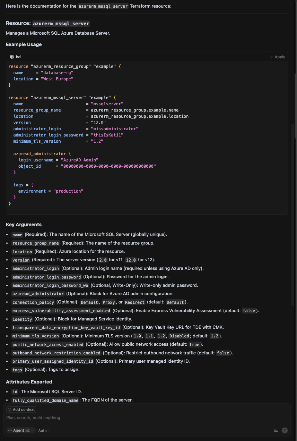Click the hcl language icon
297x441 pixels.
click(x=12, y=57)
